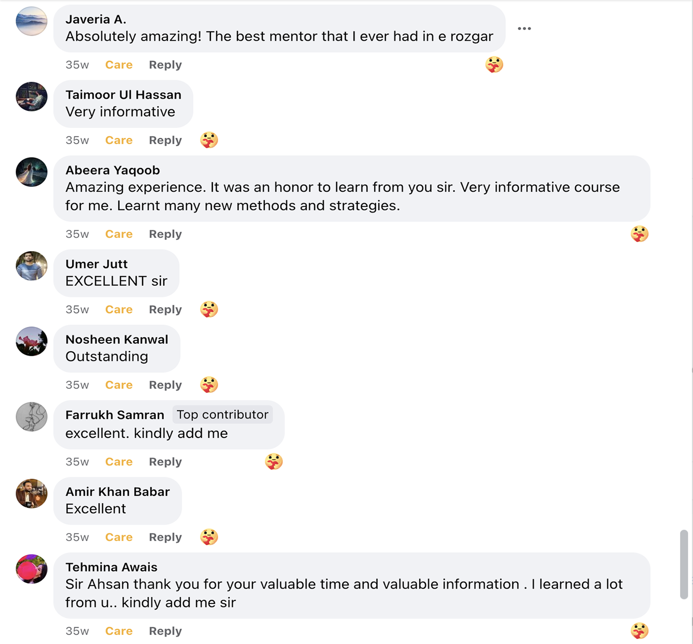Click the Top contributor badge

(223, 415)
